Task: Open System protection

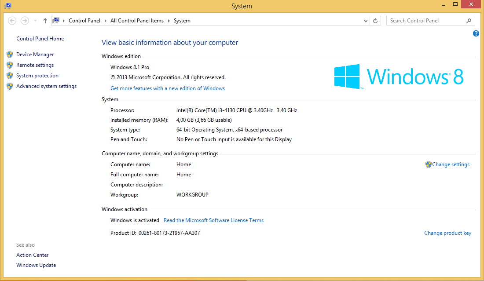Action: (37, 76)
